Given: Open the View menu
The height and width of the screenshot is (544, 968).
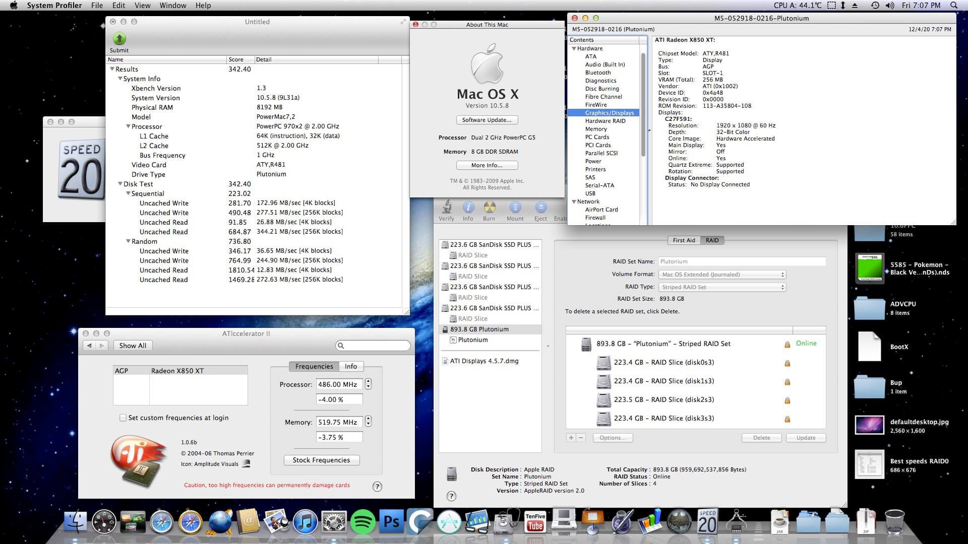Looking at the screenshot, I should [x=142, y=6].
